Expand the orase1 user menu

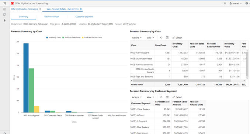click(x=236, y=3)
